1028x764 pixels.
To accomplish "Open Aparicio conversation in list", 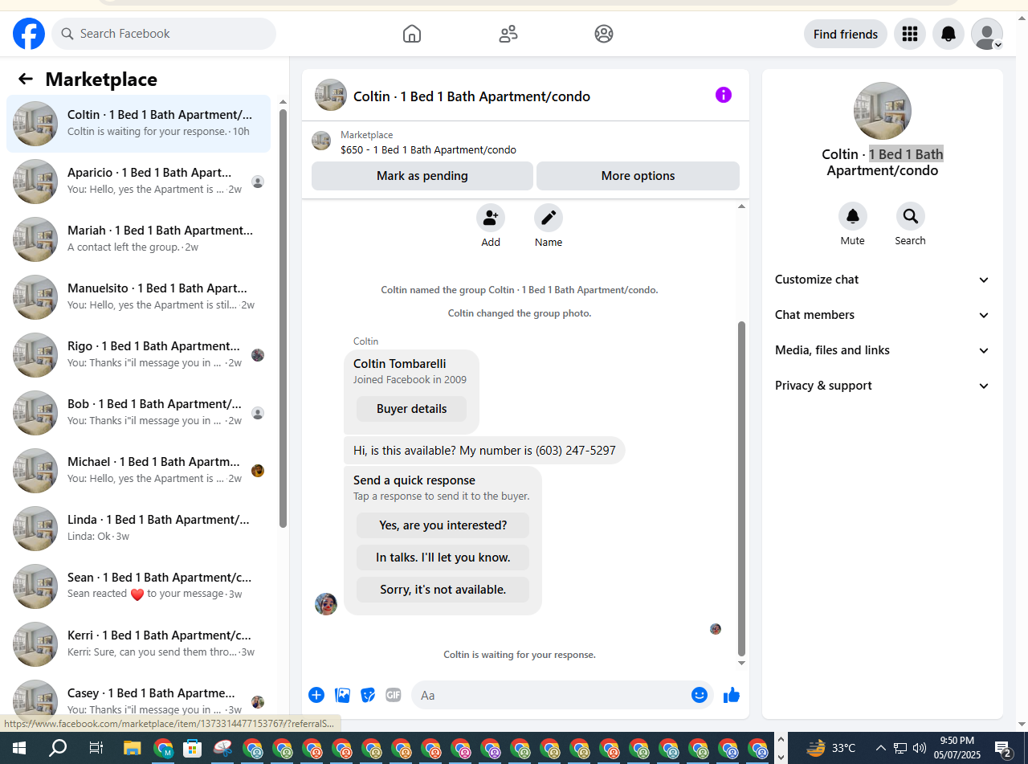I will (138, 182).
